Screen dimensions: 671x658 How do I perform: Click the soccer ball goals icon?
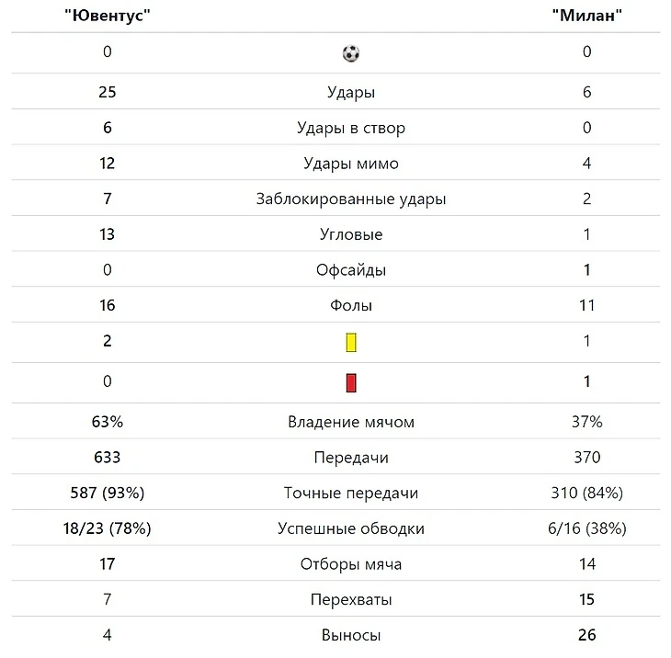click(x=350, y=53)
